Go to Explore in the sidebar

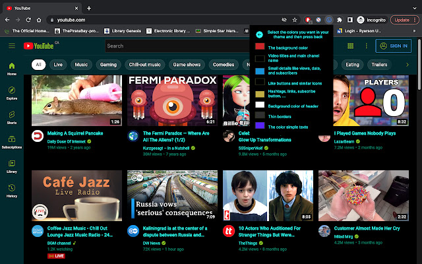point(11,93)
